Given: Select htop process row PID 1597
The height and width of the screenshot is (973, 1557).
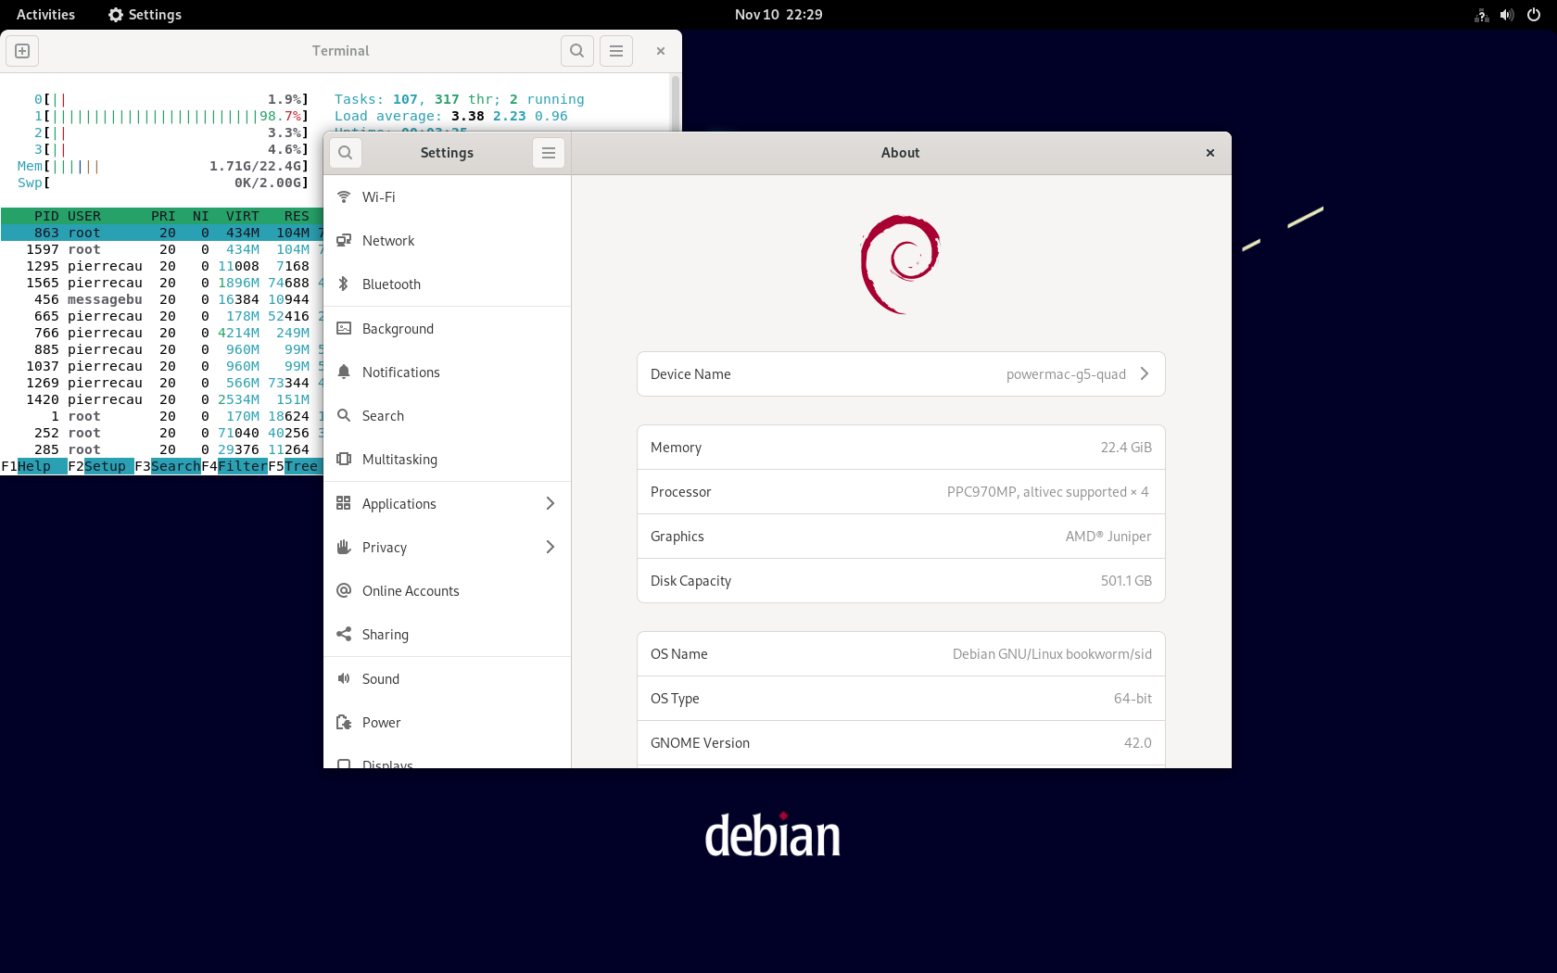Looking at the screenshot, I should click(162, 249).
